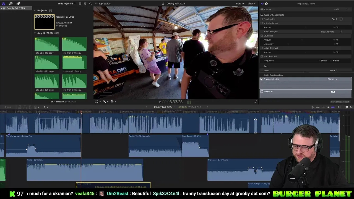Open the browser search field icon
The height and width of the screenshot is (199, 354).
90,4
